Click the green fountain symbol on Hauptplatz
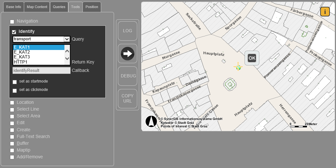Screen dimensions: 336x168 [230, 84]
